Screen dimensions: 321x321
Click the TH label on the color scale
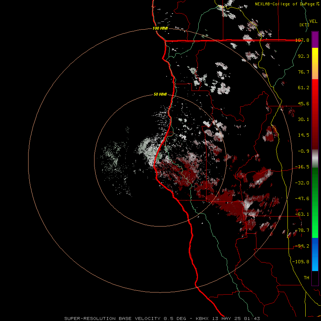[x=306, y=278]
